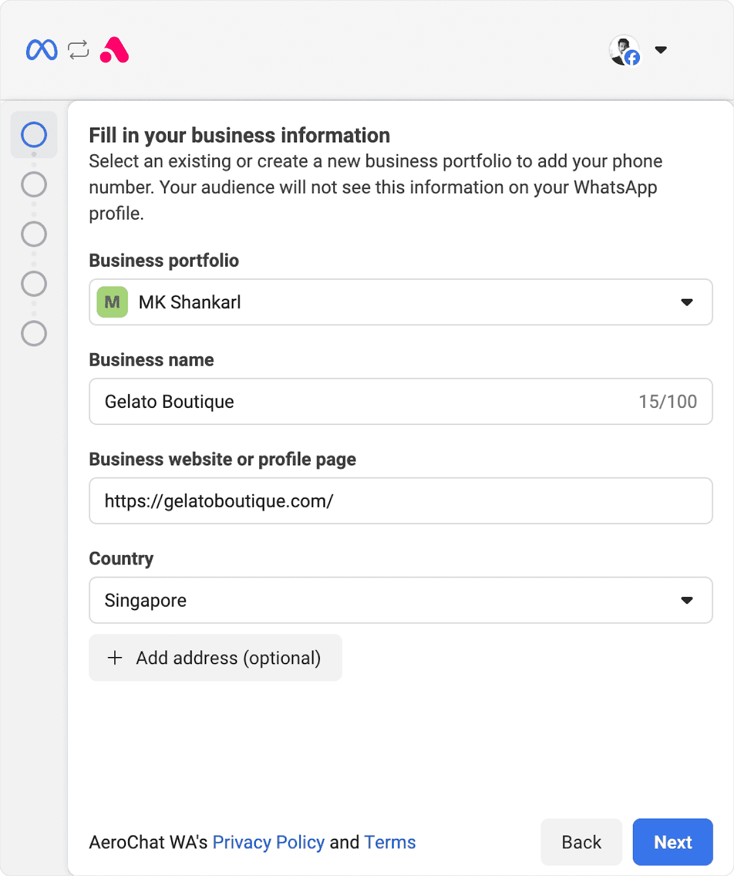Select the second step circle in sidebar
The image size is (734, 876).
point(34,185)
